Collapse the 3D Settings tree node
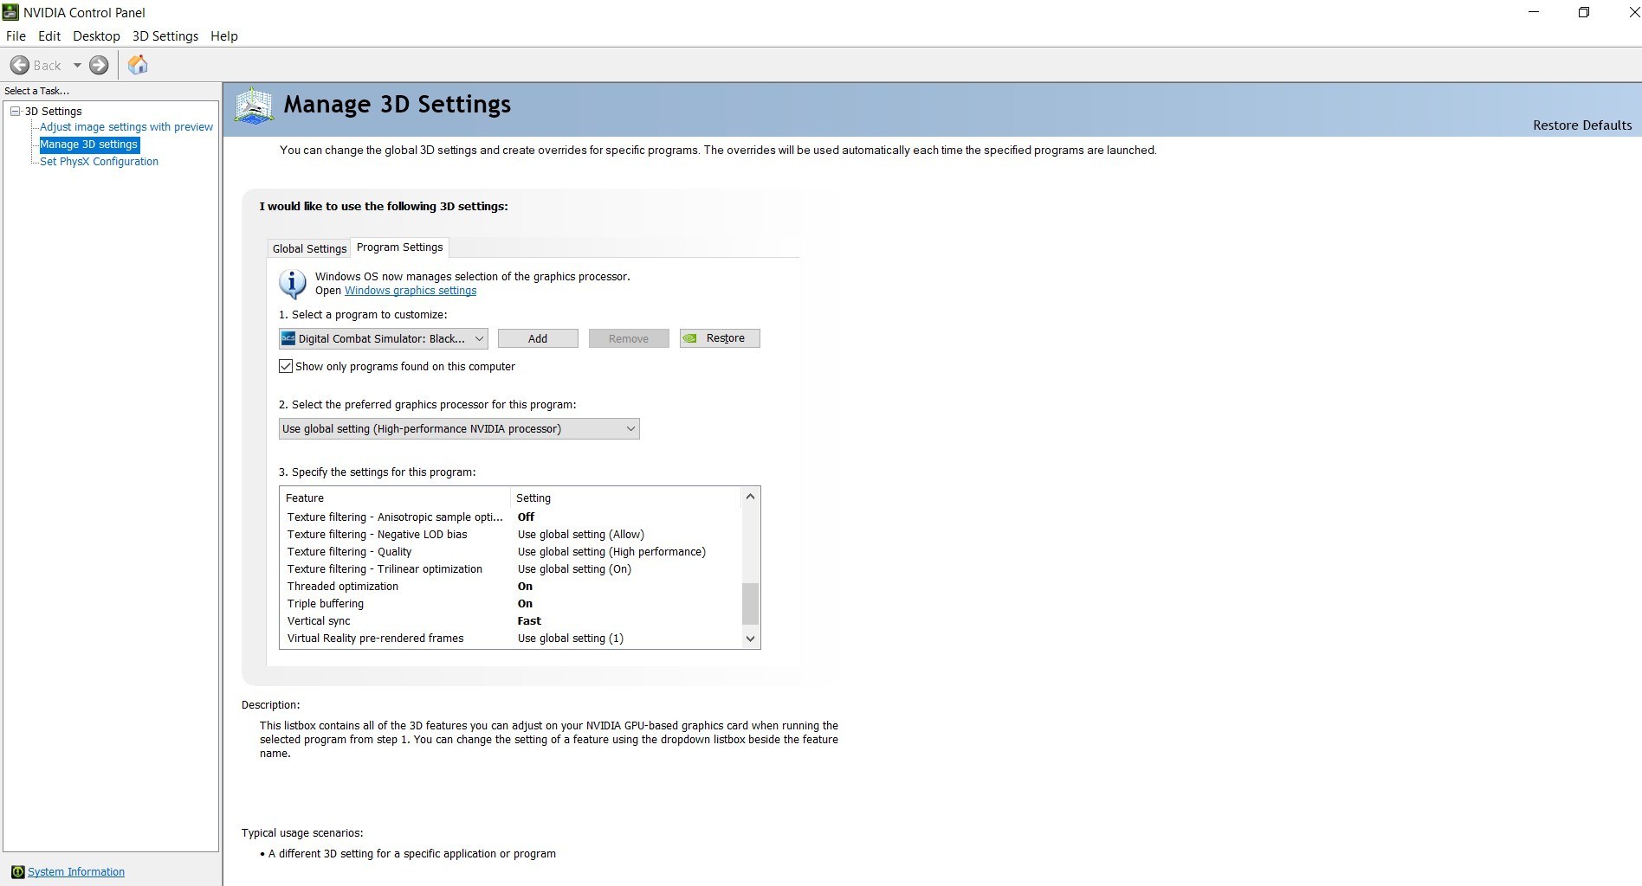1642x886 pixels. pos(15,111)
